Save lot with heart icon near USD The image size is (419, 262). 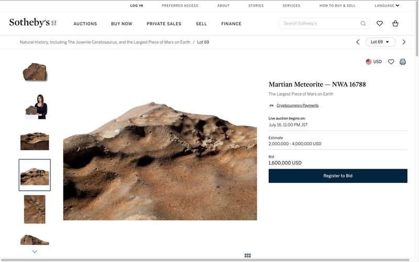391,62
